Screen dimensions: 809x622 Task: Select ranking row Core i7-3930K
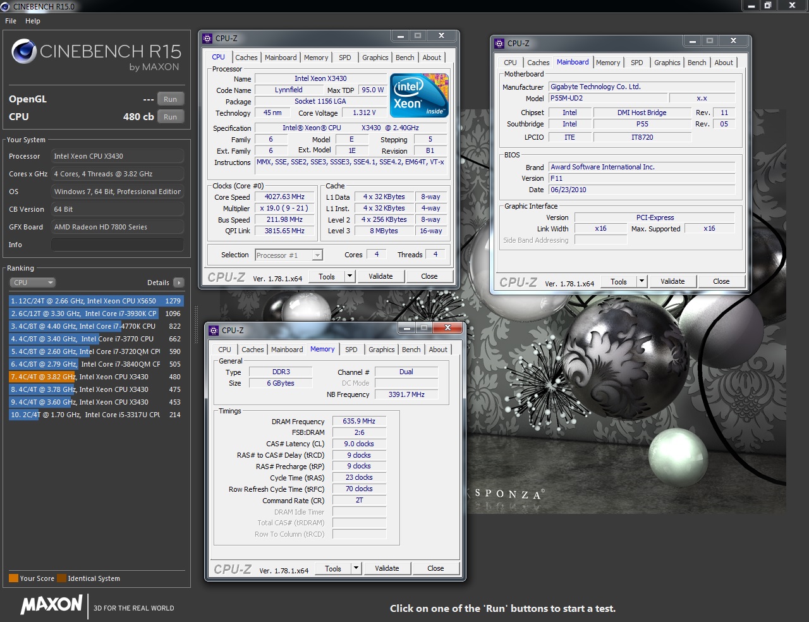[x=96, y=314]
